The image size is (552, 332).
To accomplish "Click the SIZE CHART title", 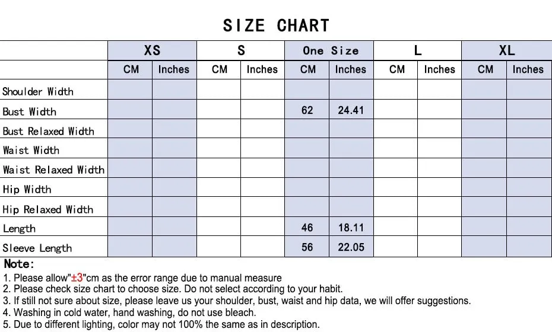I will 276,25.
